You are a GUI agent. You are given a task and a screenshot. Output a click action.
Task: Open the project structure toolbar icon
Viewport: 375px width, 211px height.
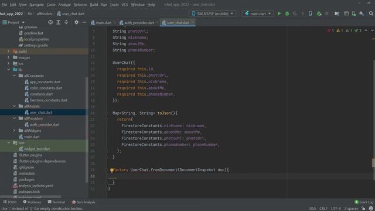point(337,13)
